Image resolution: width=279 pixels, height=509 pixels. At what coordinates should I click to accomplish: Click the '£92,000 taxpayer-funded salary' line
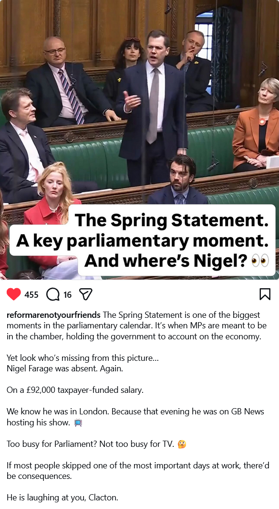click(x=75, y=390)
